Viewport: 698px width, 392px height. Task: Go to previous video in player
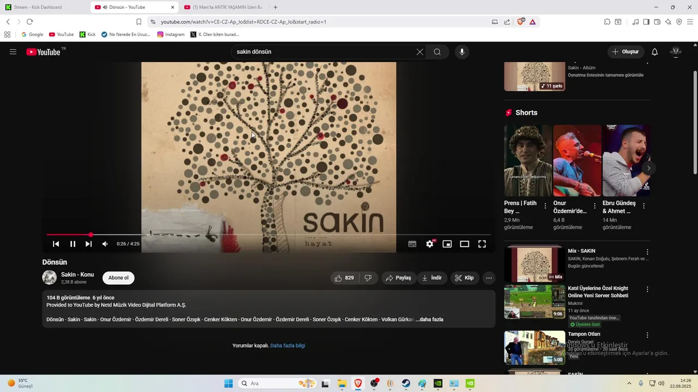click(x=56, y=244)
